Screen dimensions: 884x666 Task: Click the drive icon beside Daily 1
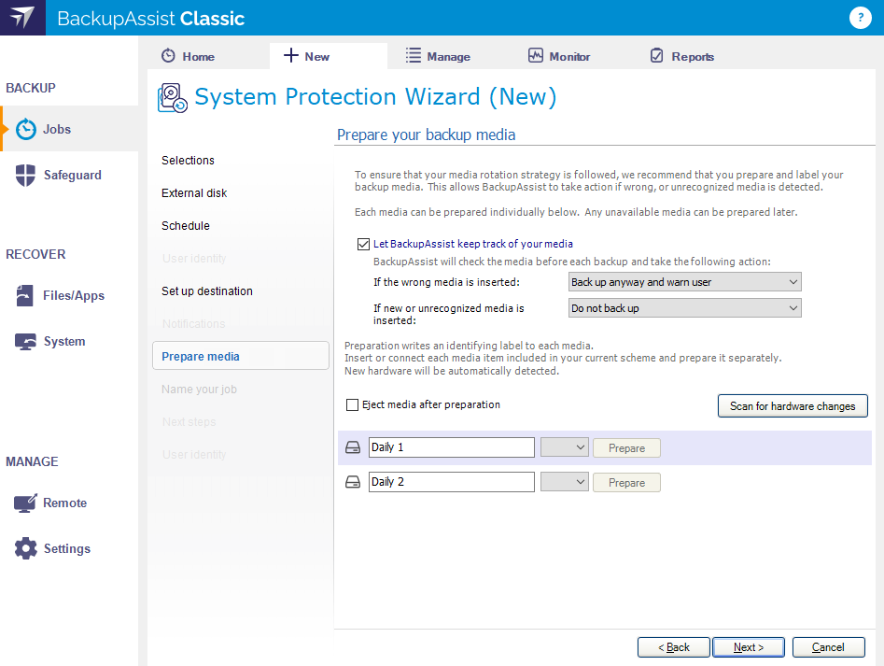[x=353, y=447]
